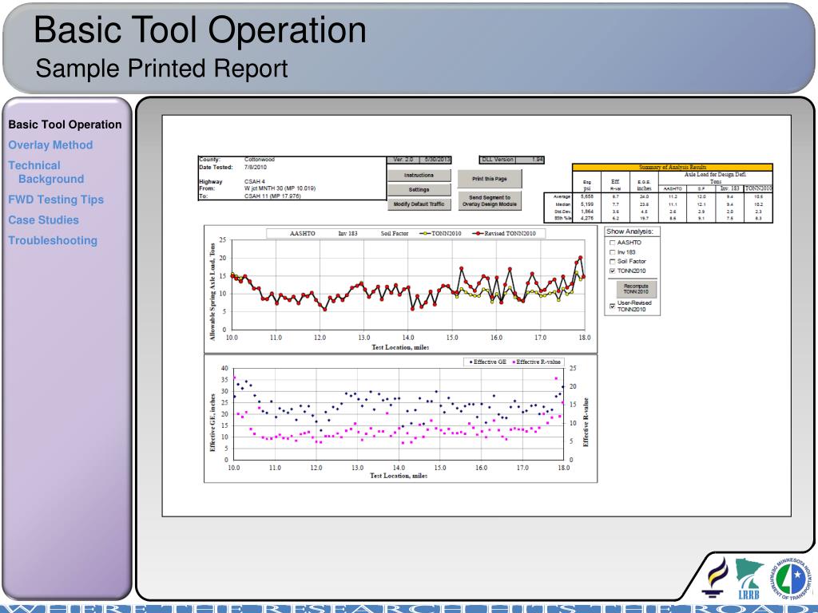Select the 85th percentile Esg value 4,276

click(587, 219)
